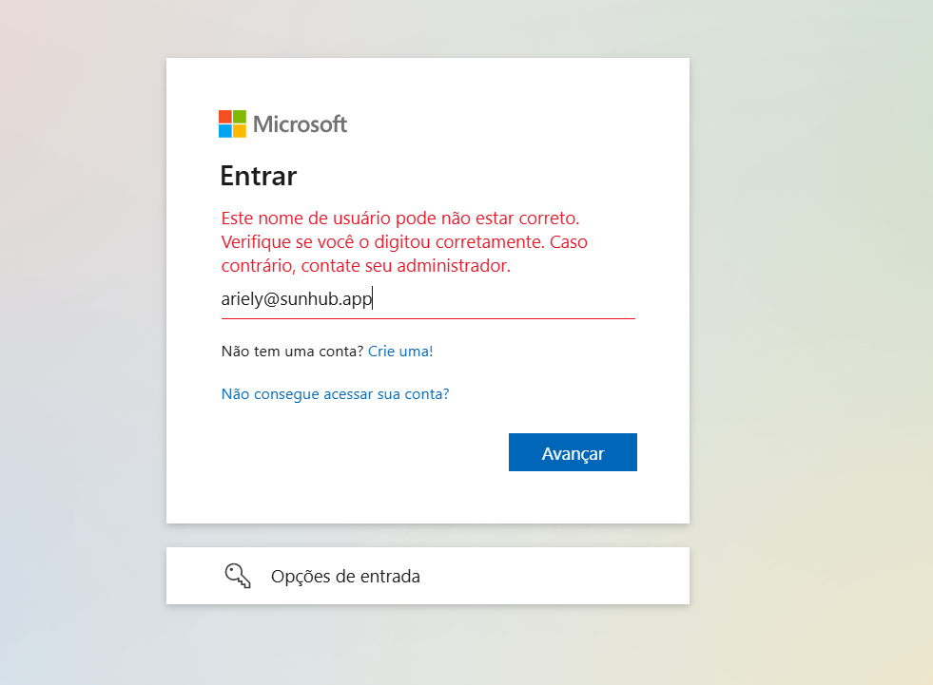Open "Não consegue acessar sua conta?" link
The image size is (933, 685).
point(335,393)
